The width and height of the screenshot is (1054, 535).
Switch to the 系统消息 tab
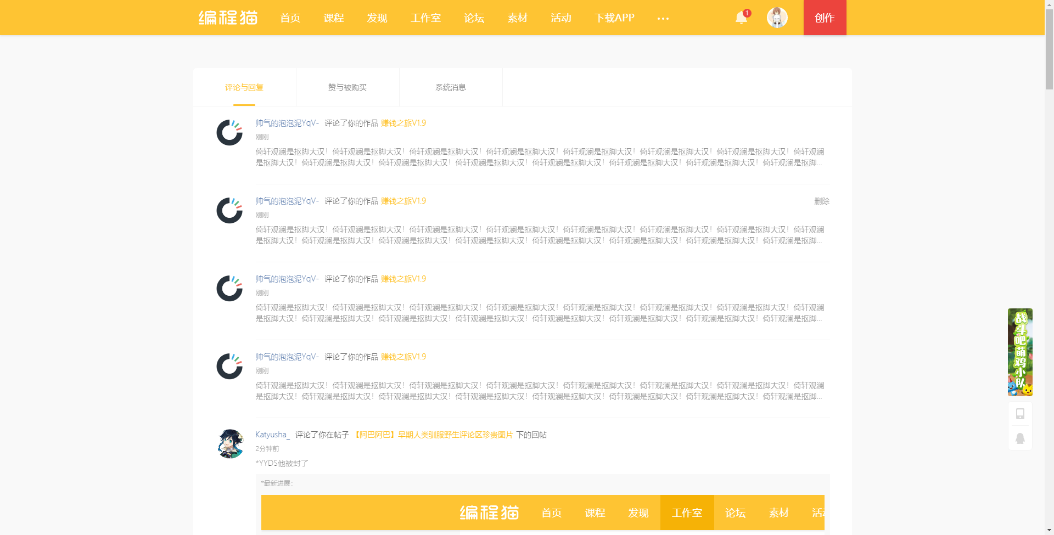click(x=451, y=87)
